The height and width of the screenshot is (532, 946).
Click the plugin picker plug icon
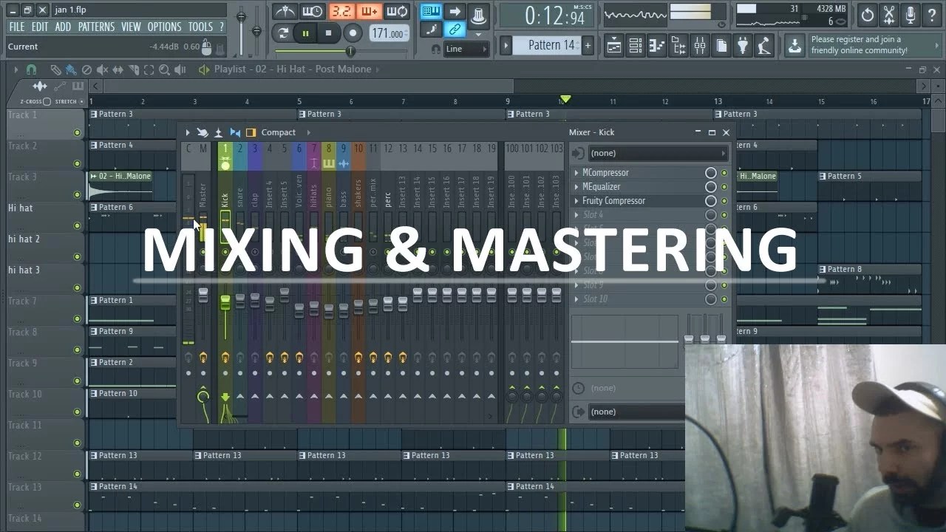[x=742, y=46]
